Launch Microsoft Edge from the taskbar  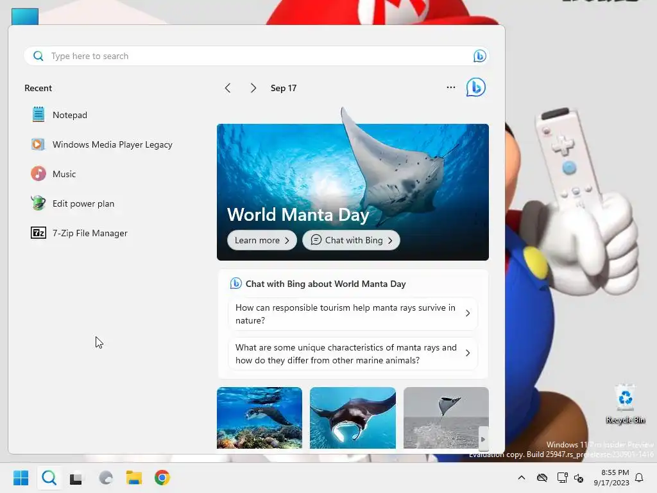click(x=106, y=478)
